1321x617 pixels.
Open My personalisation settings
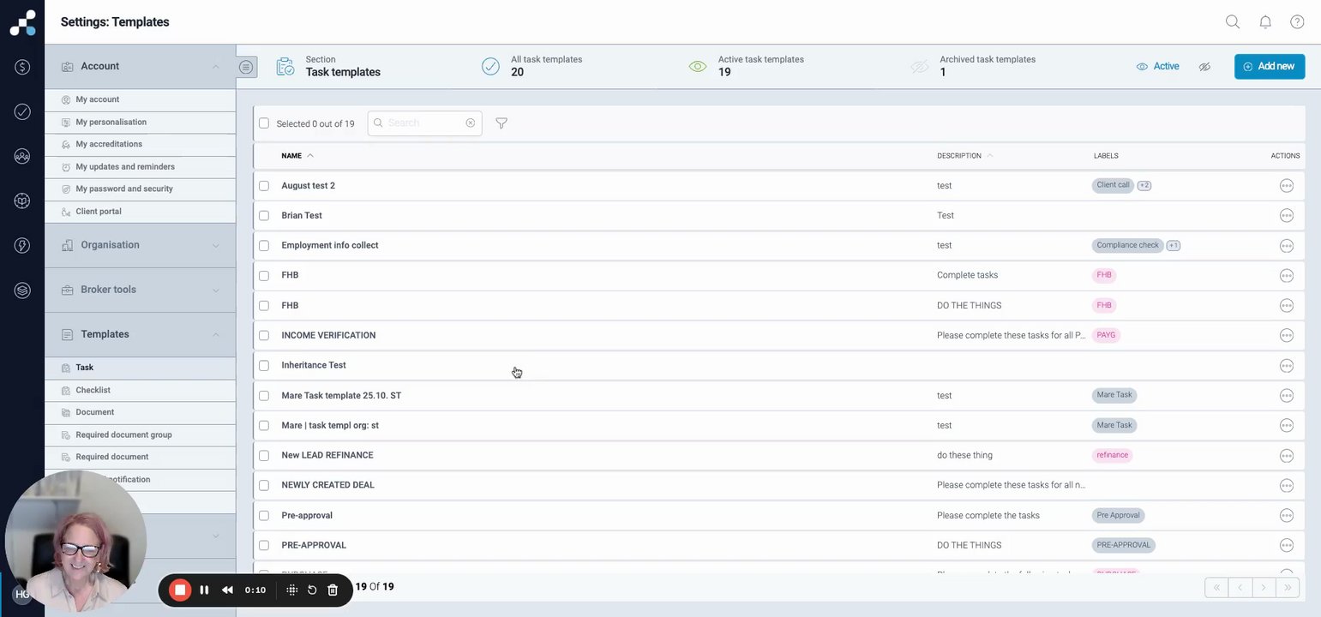tap(140, 122)
